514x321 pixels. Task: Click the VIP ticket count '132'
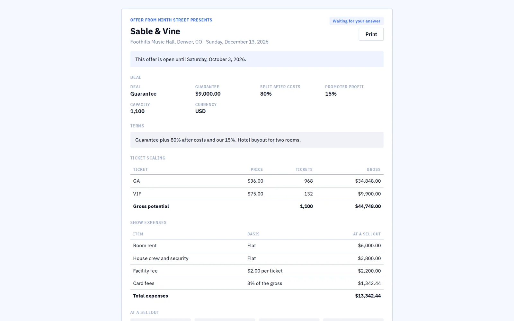point(308,194)
